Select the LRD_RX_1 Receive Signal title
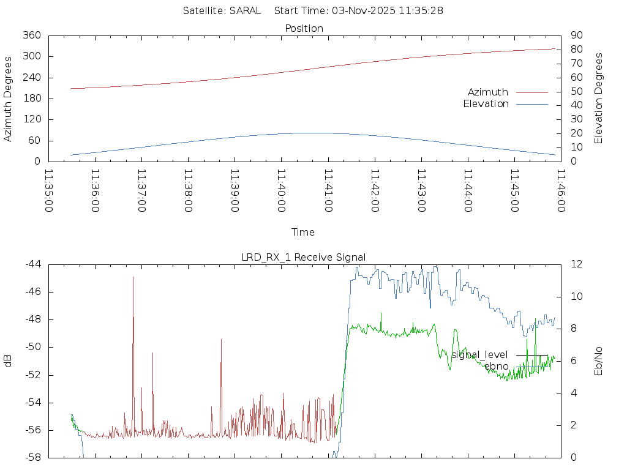Screen dimensions: 627x470 click(304, 258)
